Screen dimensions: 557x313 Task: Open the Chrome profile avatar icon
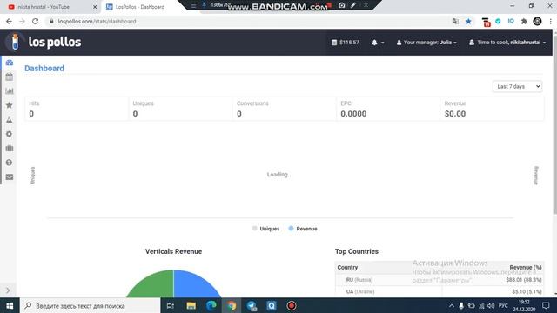[537, 21]
